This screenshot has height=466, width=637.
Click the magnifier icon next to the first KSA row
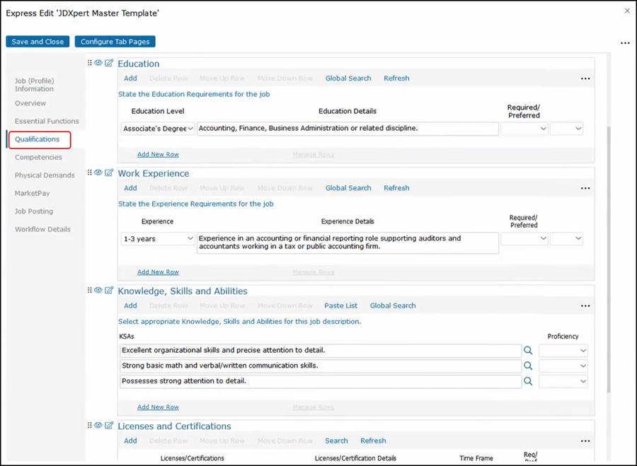(527, 350)
